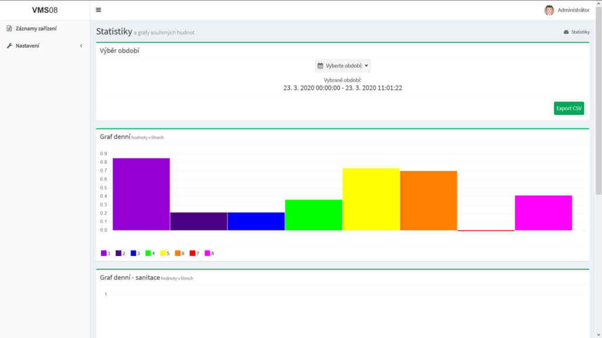This screenshot has width=602, height=338.
Task: Follow the Statistiky breadcrumb link
Action: pos(580,32)
